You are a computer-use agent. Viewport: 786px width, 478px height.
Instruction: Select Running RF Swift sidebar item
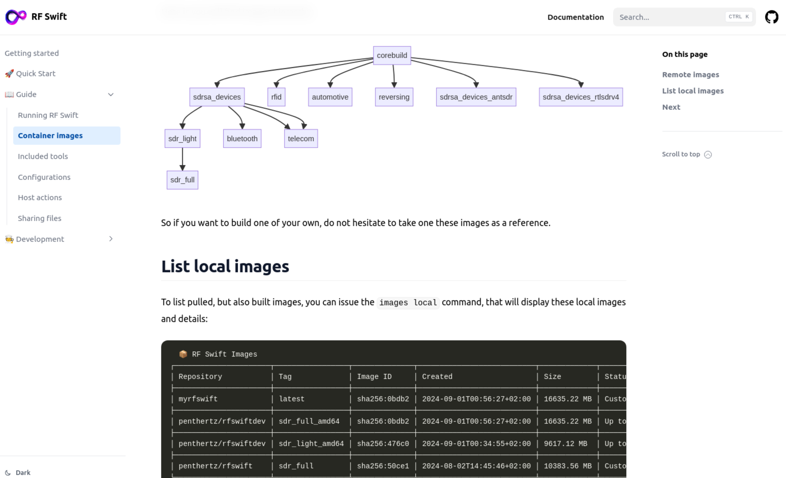click(48, 115)
